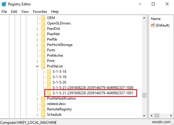Open the View menu

[25, 12]
